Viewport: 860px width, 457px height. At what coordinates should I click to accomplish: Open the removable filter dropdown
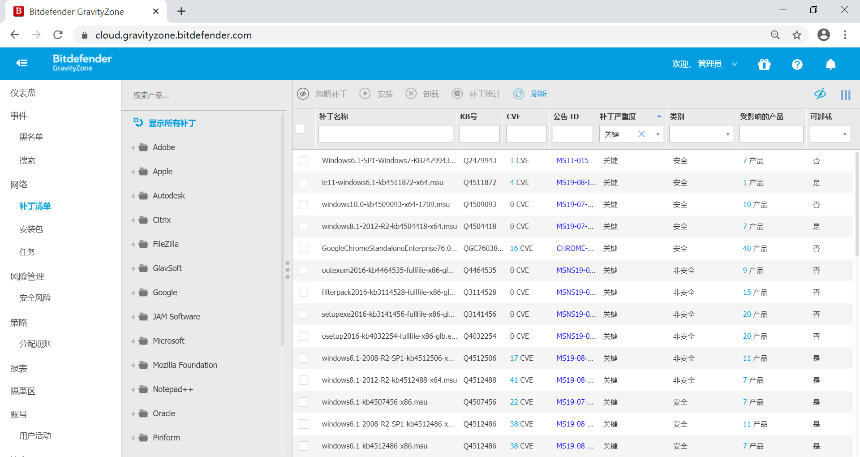click(830, 134)
